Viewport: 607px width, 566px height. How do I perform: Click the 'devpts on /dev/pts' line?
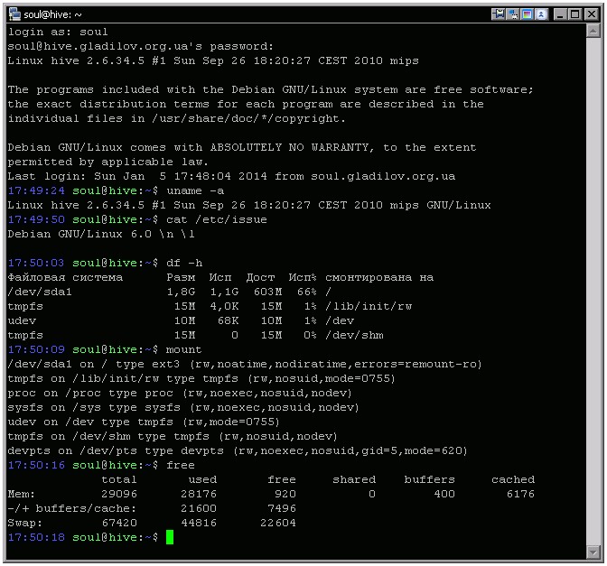238,450
